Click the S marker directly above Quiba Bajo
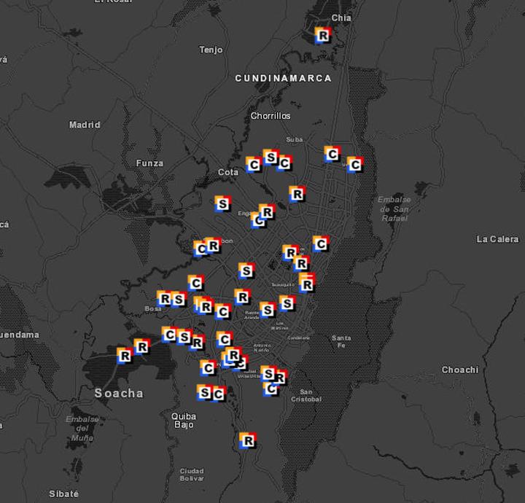 click(205, 394)
